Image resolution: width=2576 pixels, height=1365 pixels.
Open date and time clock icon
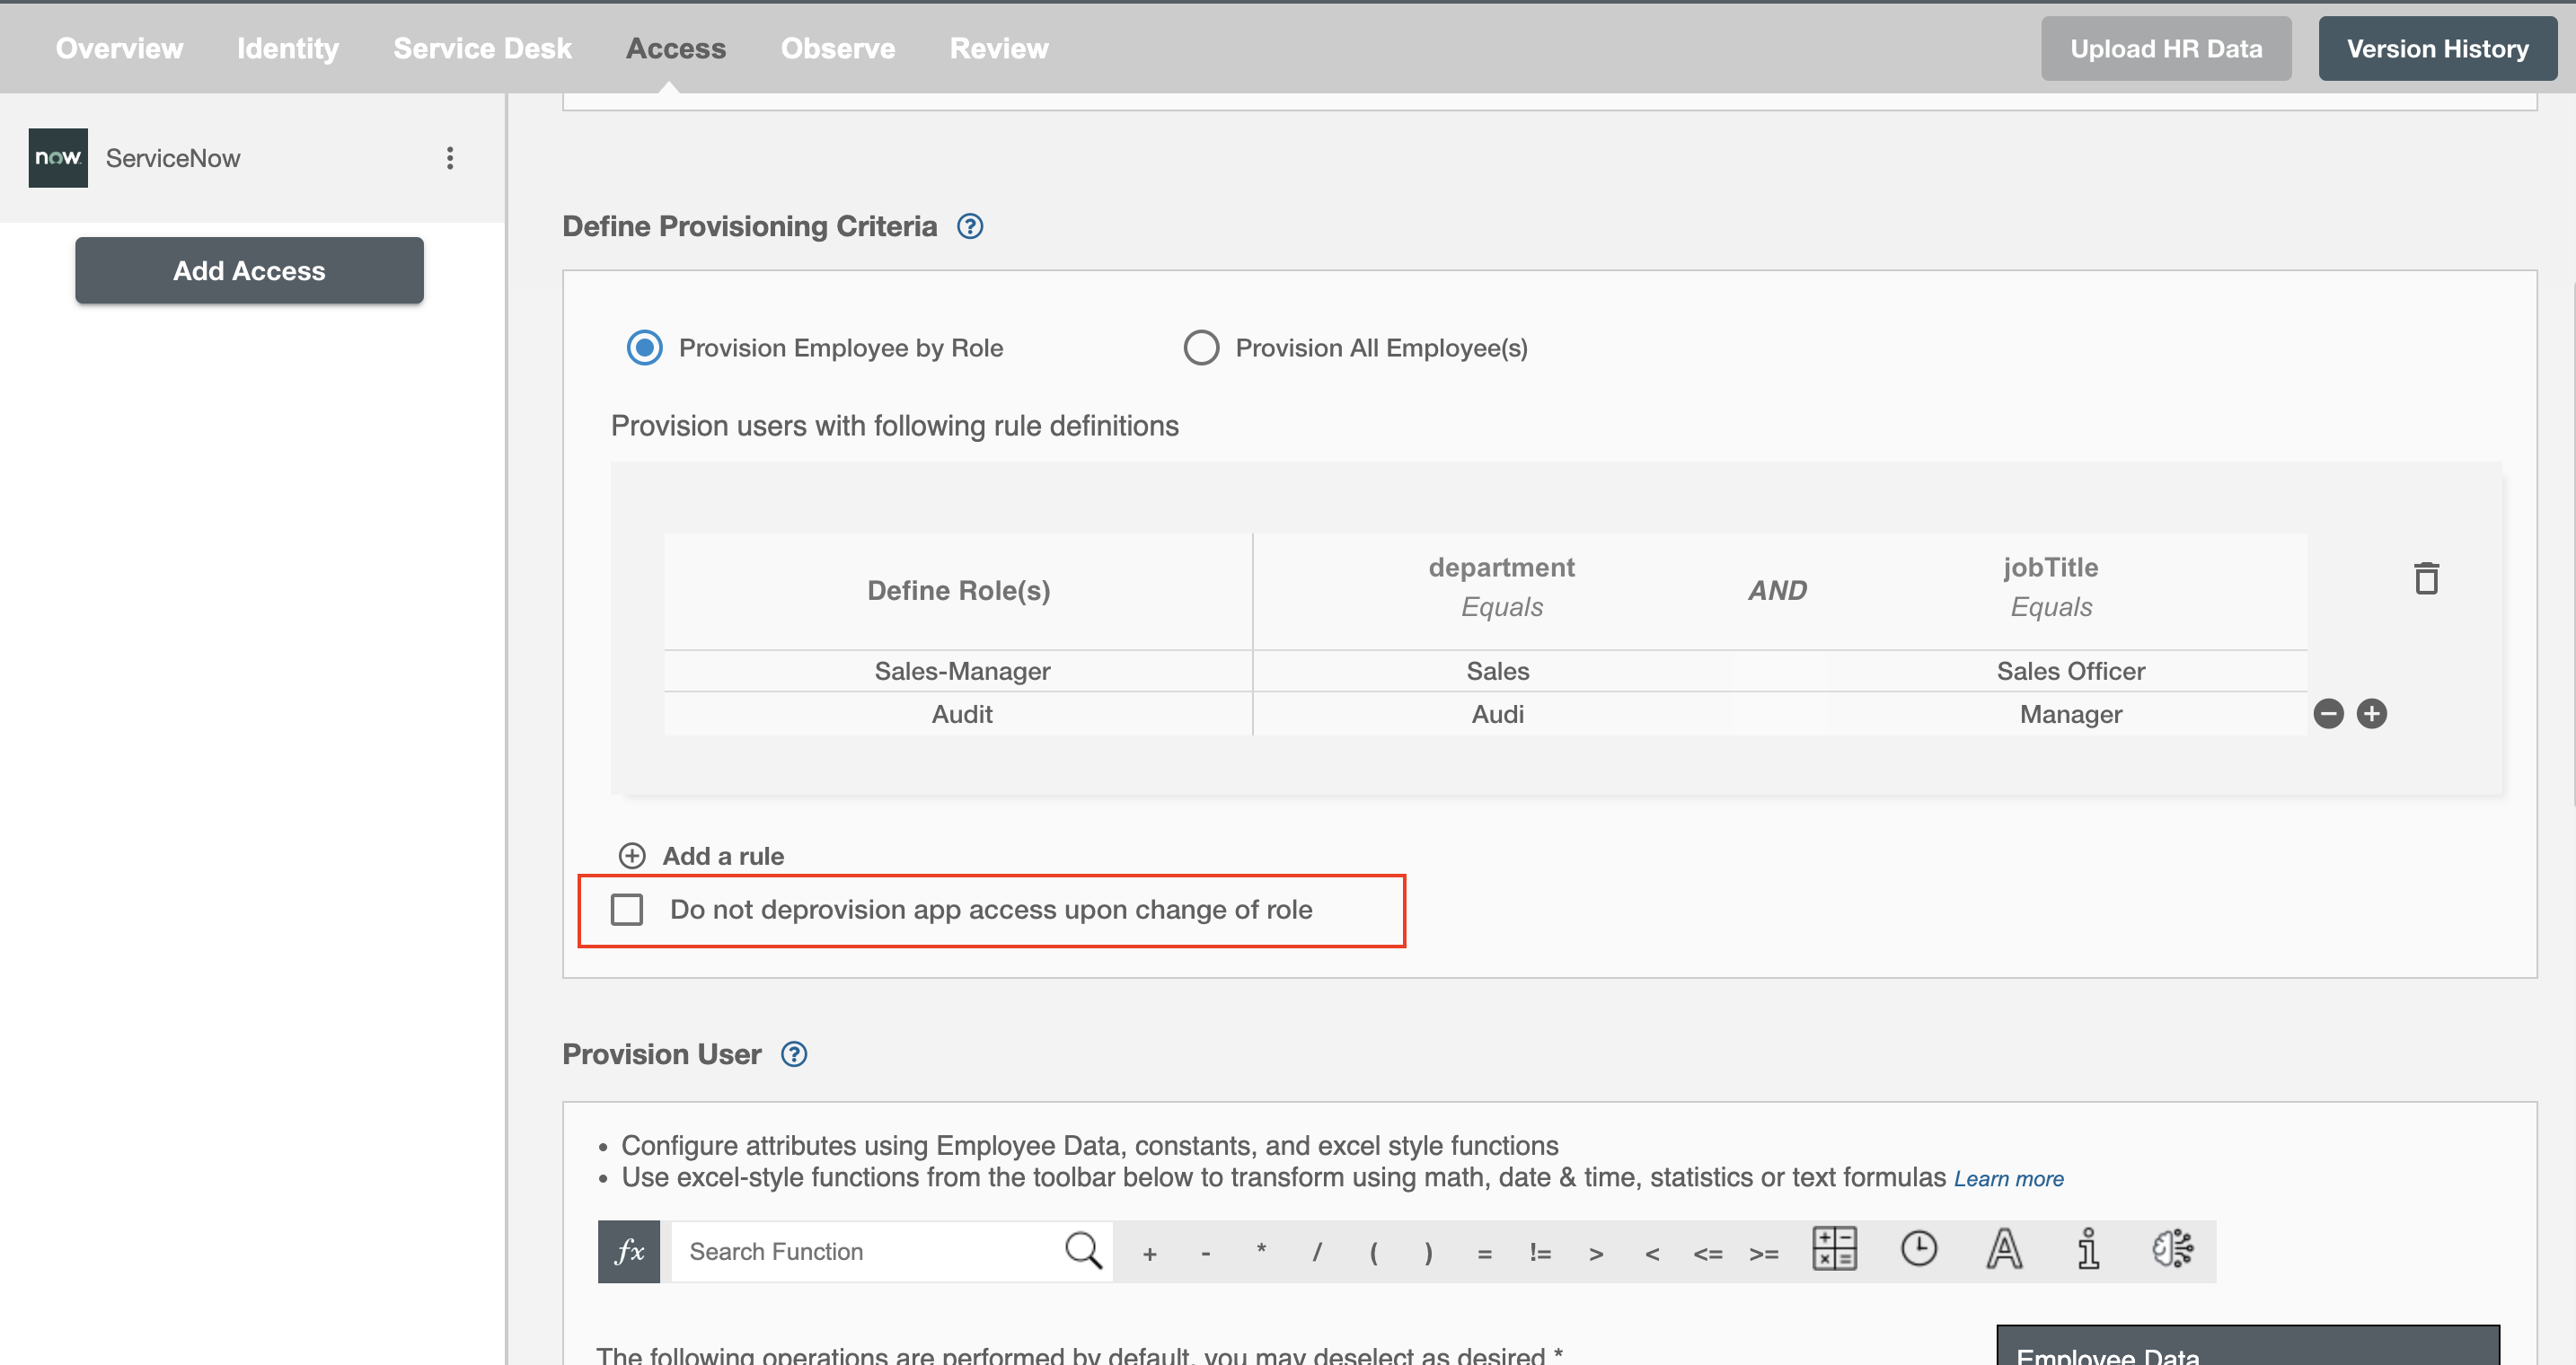click(1919, 1249)
